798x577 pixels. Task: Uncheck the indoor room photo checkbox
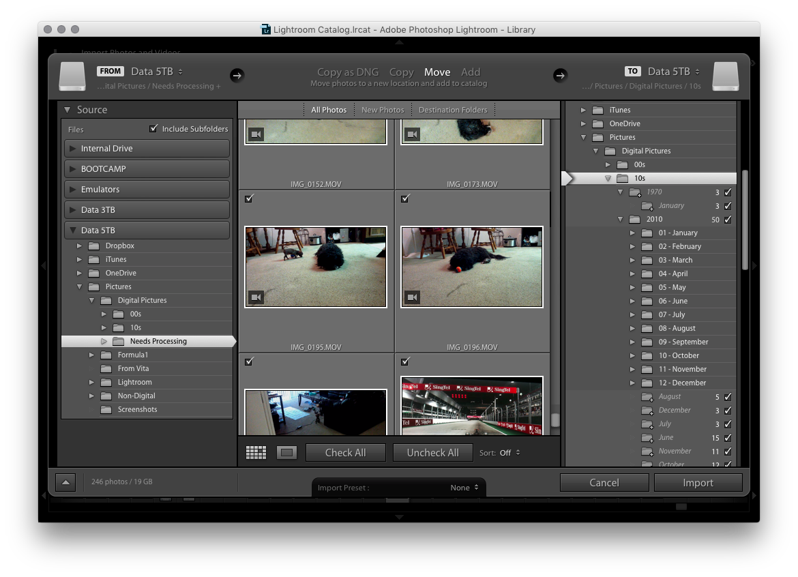249,361
